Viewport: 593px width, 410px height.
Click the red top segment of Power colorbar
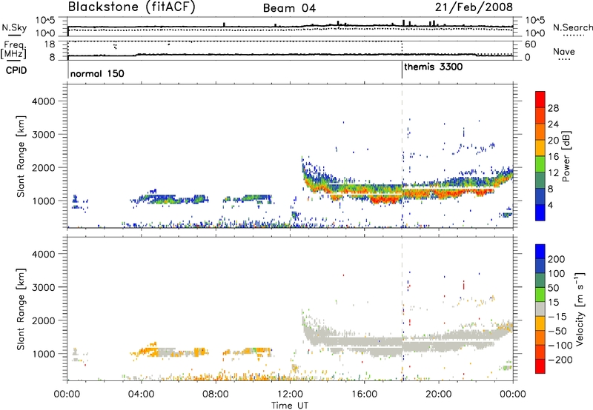[540, 99]
